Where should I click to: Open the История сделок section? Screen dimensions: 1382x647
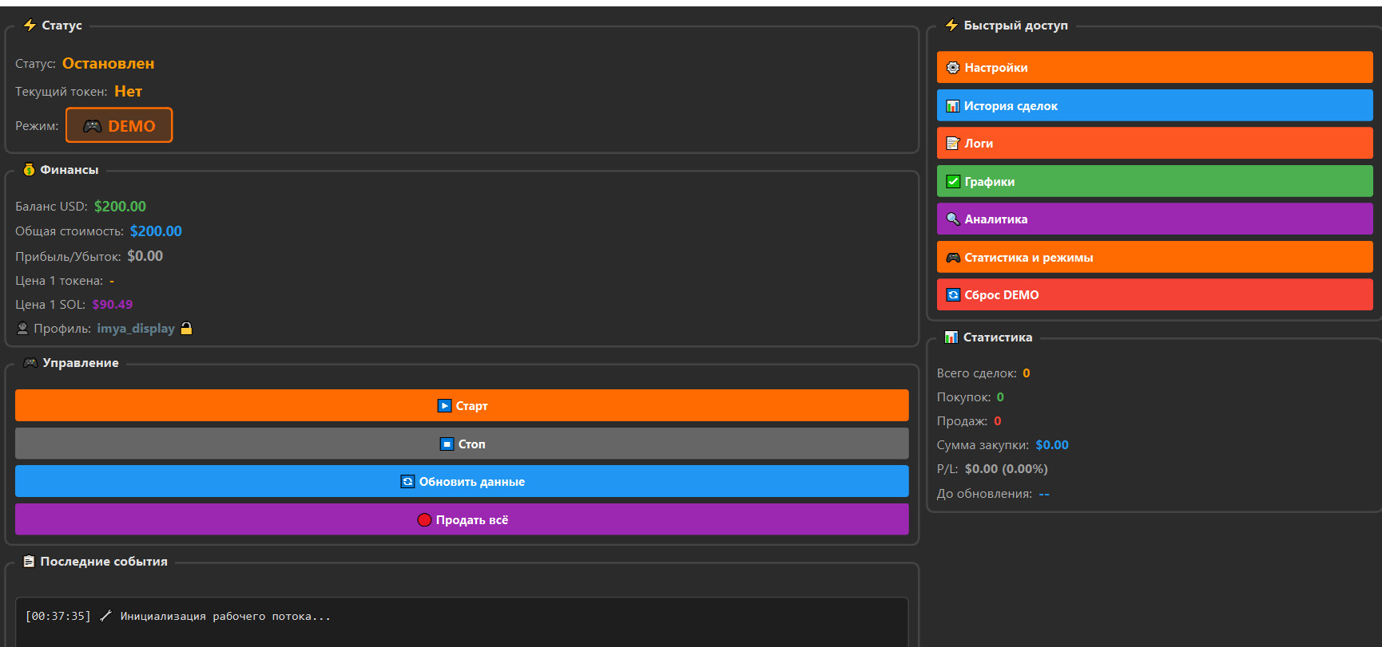tap(1154, 106)
